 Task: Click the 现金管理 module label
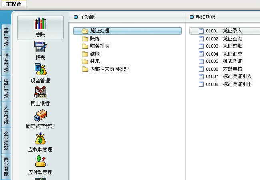click(x=40, y=81)
